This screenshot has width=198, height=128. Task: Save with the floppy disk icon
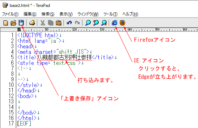click(x=21, y=23)
